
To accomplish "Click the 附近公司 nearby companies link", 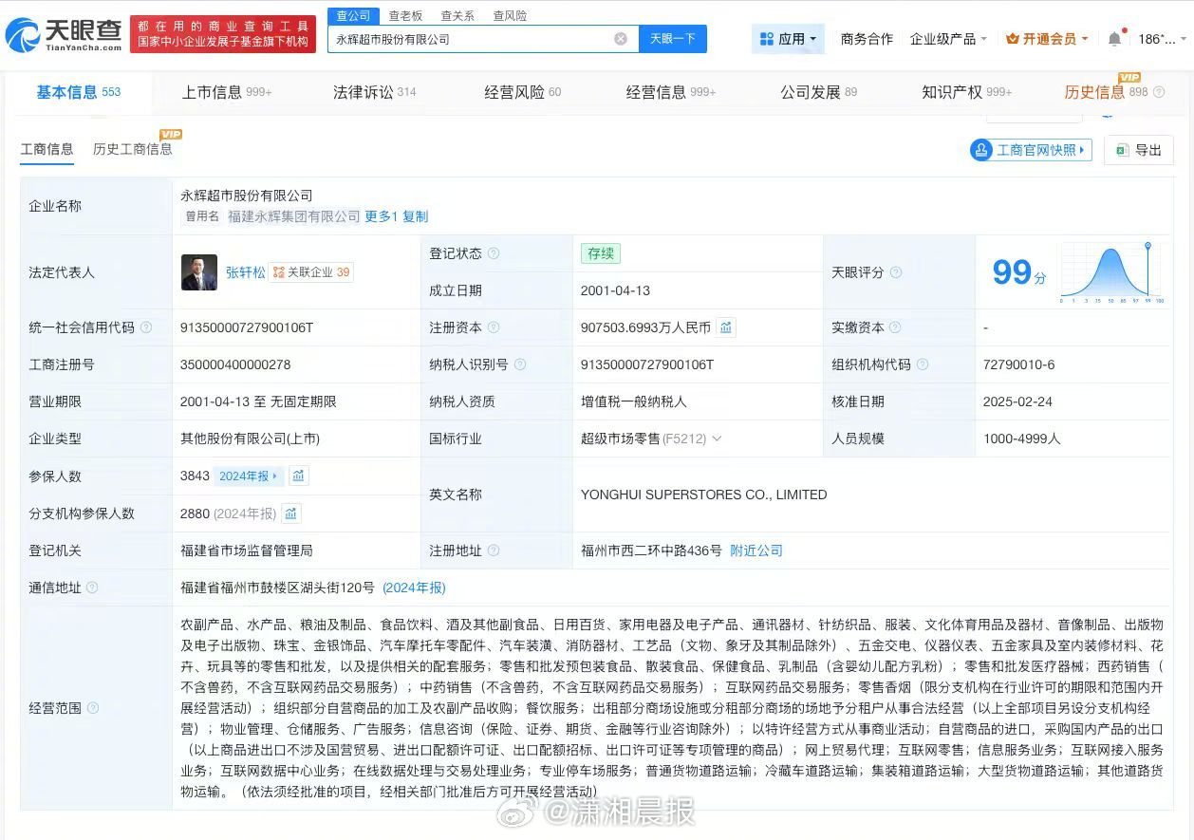I will (x=756, y=551).
